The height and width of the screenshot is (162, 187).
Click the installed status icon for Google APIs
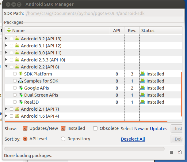(143, 88)
